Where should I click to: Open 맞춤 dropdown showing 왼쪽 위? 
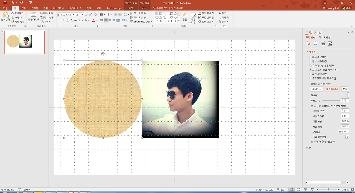coord(344,132)
